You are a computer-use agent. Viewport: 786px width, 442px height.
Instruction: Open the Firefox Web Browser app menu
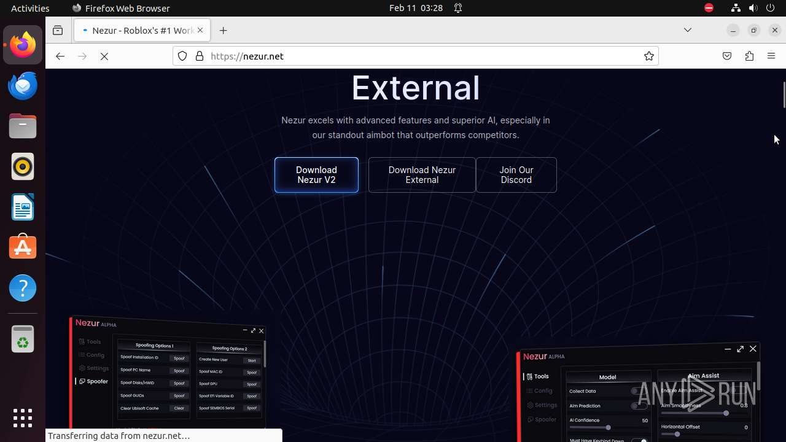click(x=121, y=8)
